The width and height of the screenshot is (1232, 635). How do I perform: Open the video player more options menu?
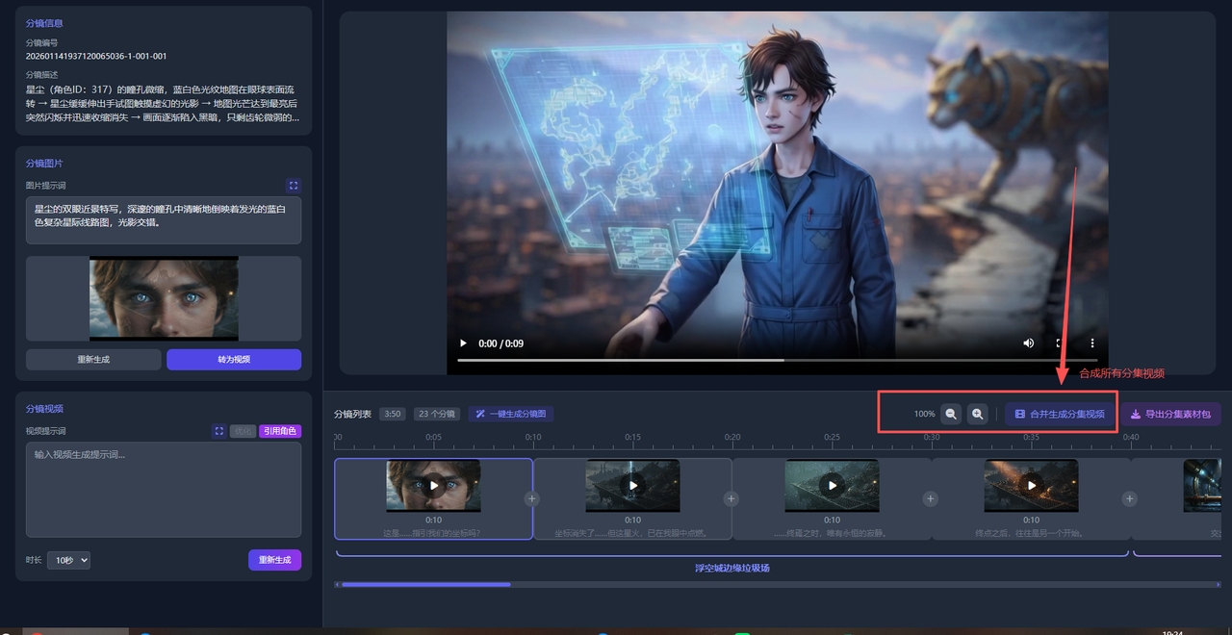(1091, 343)
